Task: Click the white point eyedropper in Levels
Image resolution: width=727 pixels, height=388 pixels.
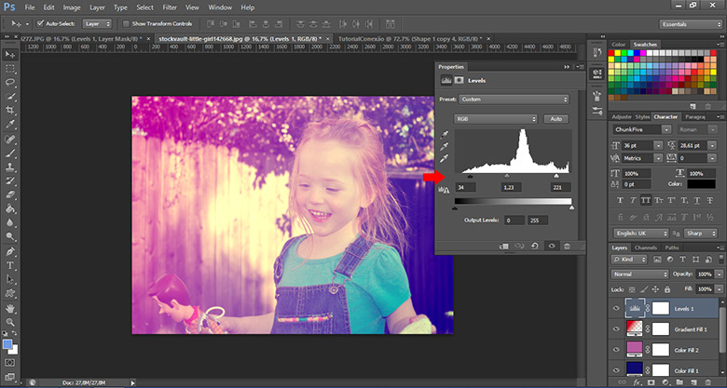Action: (444, 160)
